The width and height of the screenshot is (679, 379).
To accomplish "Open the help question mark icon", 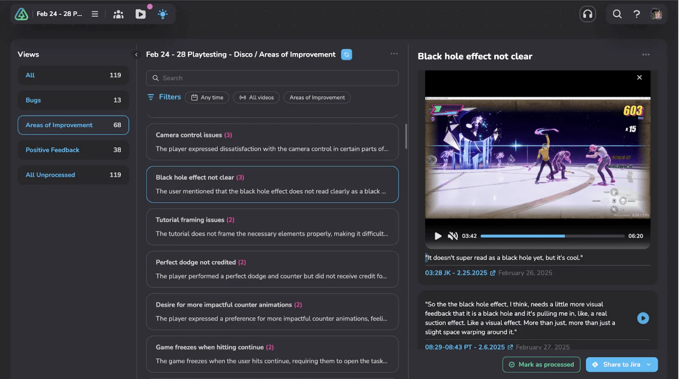I will coord(637,14).
